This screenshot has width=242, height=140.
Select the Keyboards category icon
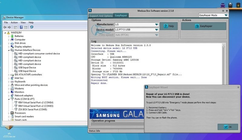(12, 82)
